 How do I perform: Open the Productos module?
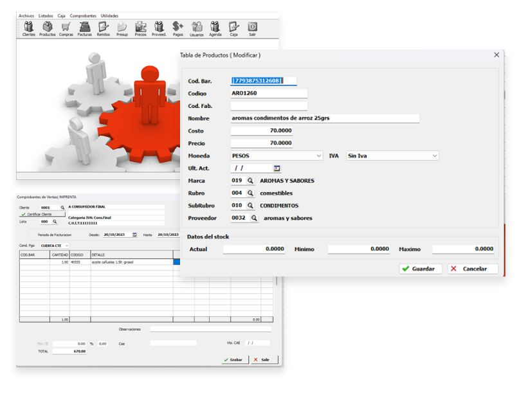coord(48,28)
